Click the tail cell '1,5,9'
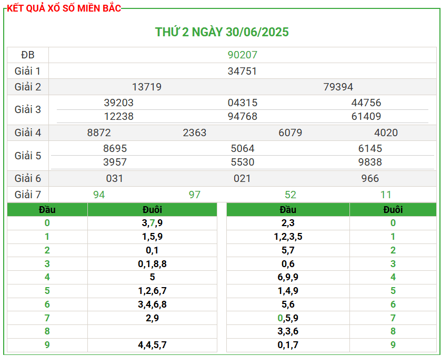This screenshot has width=441, height=356. pyautogui.click(x=152, y=237)
